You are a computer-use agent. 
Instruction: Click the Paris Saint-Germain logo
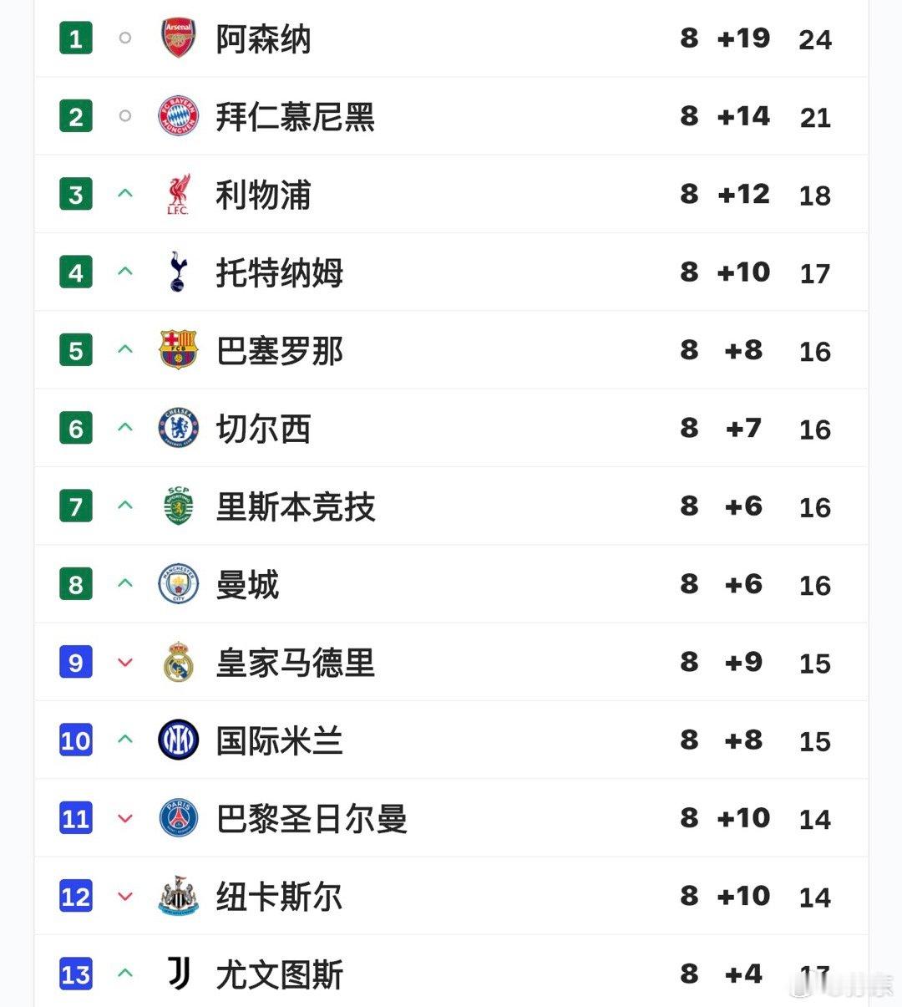pyautogui.click(x=178, y=818)
